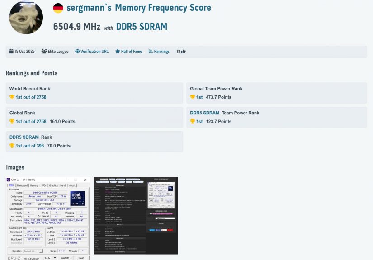Click the globe icon for Verification URL
The image size is (373, 260).
tap(77, 52)
